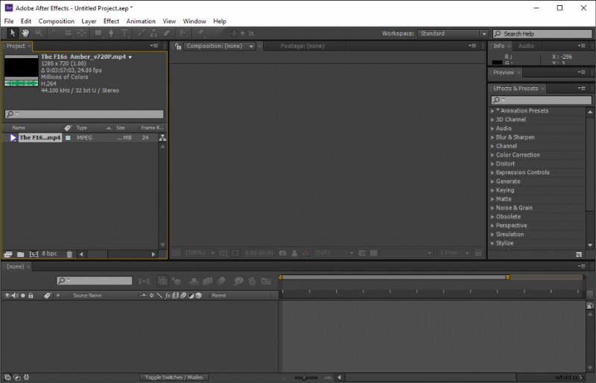Viewport: 596px width, 383px height.
Task: Select the Rectangle shape tool
Action: point(98,33)
